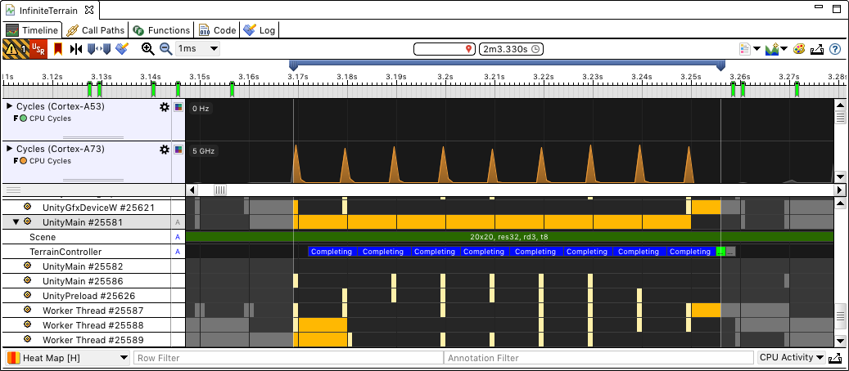849x371 pixels.
Task: Click chart type icon for Cortex-A73
Action: pyautogui.click(x=178, y=150)
